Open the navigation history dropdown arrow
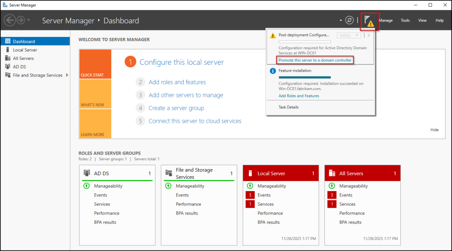Screen dimensions: 452x251 point(29,20)
